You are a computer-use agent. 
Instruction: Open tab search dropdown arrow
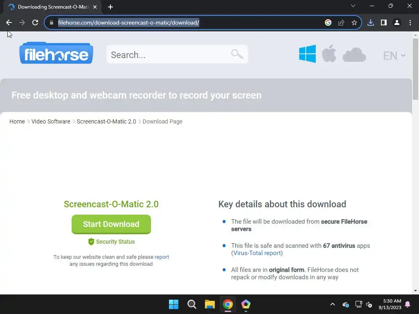[353, 6]
